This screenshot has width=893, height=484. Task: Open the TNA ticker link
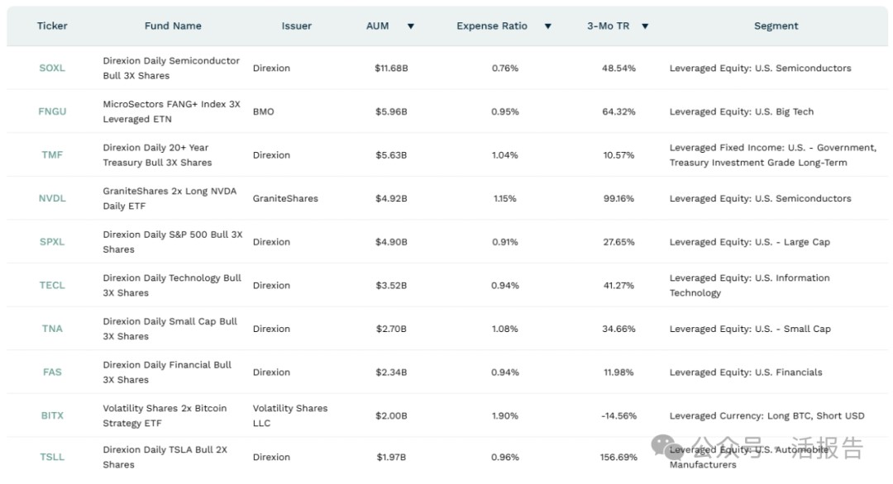tap(52, 329)
